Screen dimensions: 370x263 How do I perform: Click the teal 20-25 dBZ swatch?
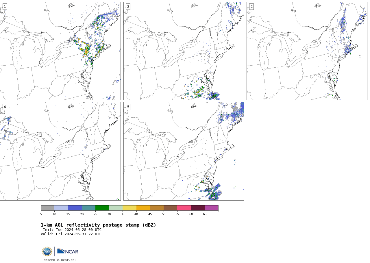88,208
